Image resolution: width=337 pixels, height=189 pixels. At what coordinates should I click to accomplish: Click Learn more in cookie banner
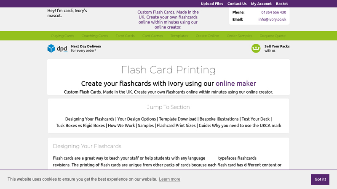tap(170, 179)
